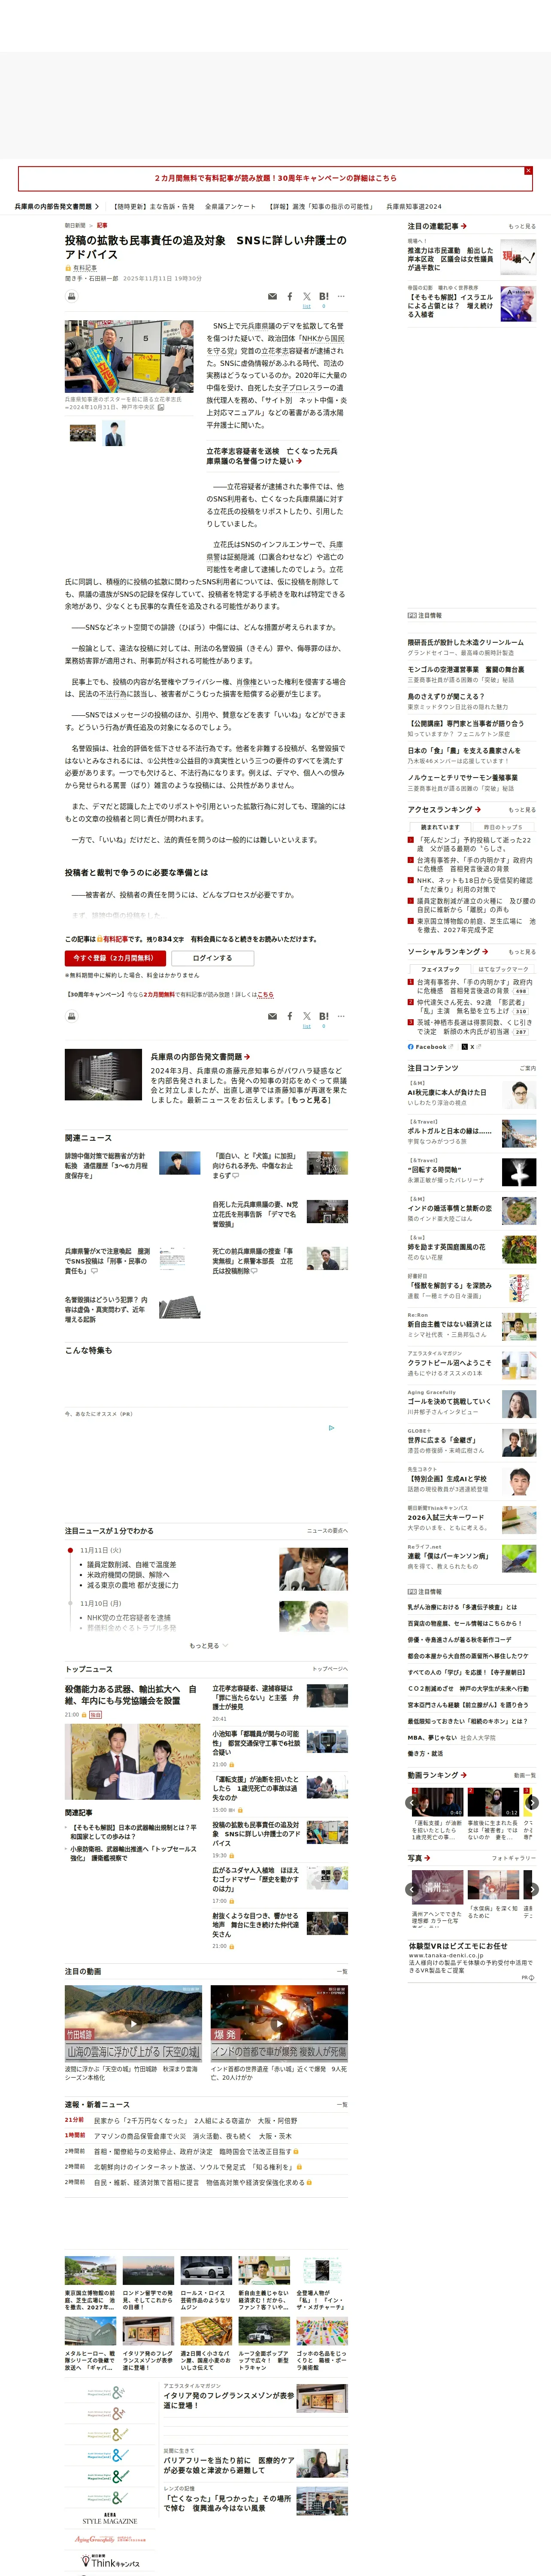Open ニュースの要点へ link
The height and width of the screenshot is (2576, 551).
tap(327, 1531)
